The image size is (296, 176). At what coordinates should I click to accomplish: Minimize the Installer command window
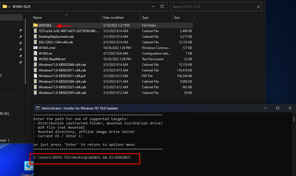(x=265, y=108)
